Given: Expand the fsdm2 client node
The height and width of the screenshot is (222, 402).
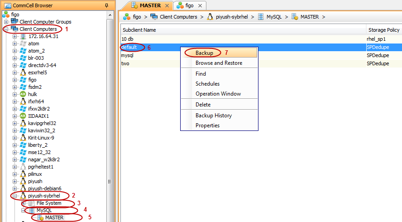Looking at the screenshot, I should click(15, 87).
